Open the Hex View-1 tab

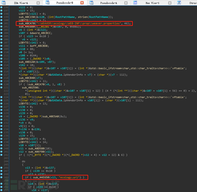[152, 3]
